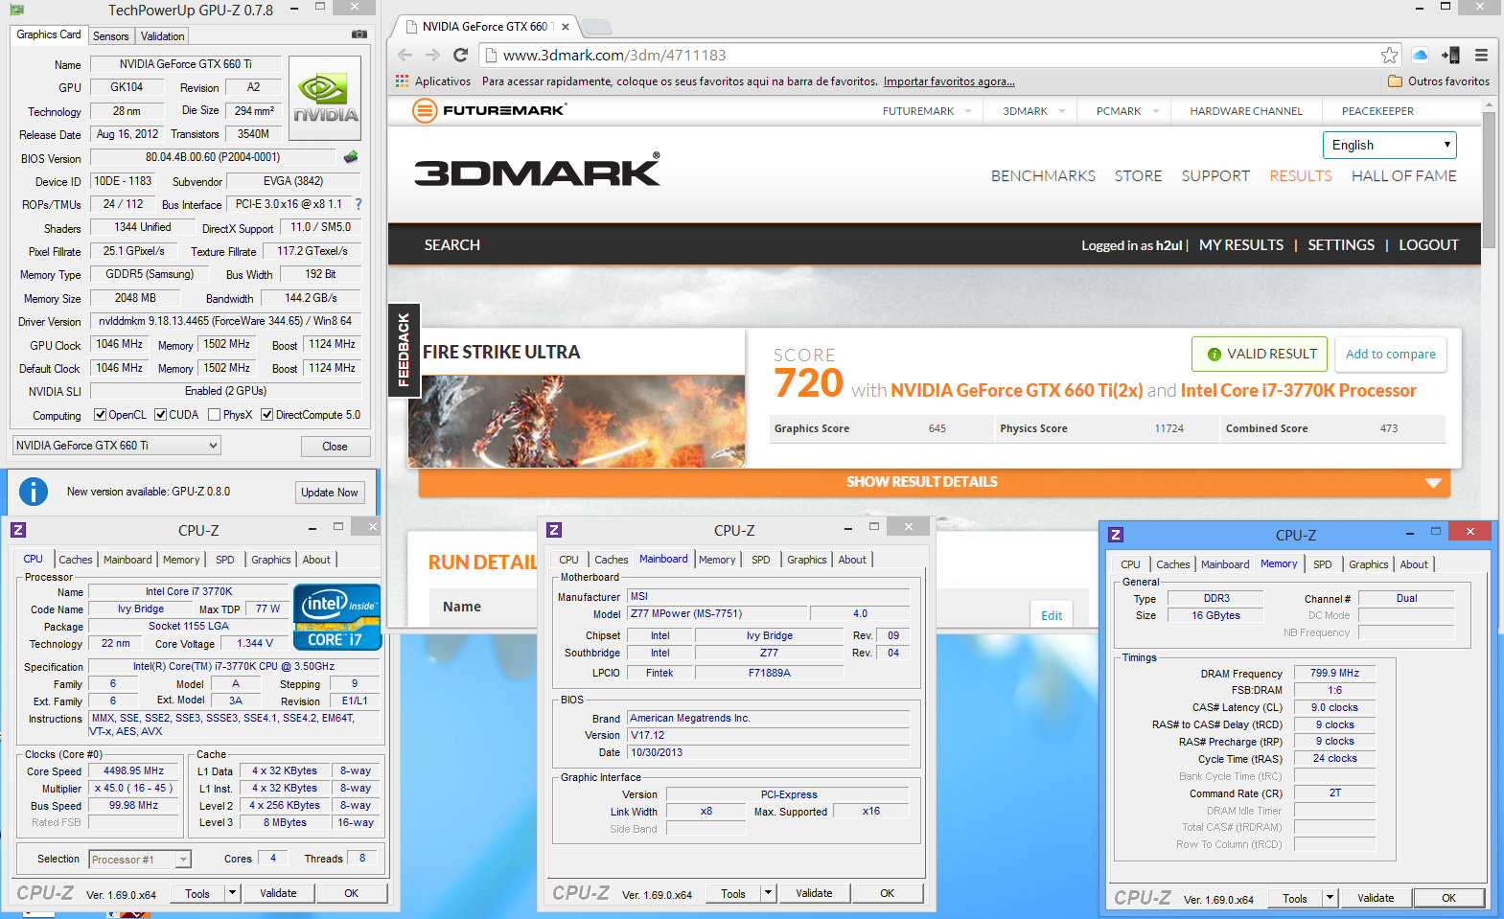Image resolution: width=1504 pixels, height=919 pixels.
Task: Open the RESULTS menu on 3DMark
Action: (1301, 175)
